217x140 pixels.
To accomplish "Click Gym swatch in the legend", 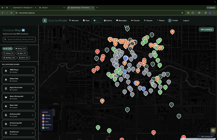I will tap(43, 122).
